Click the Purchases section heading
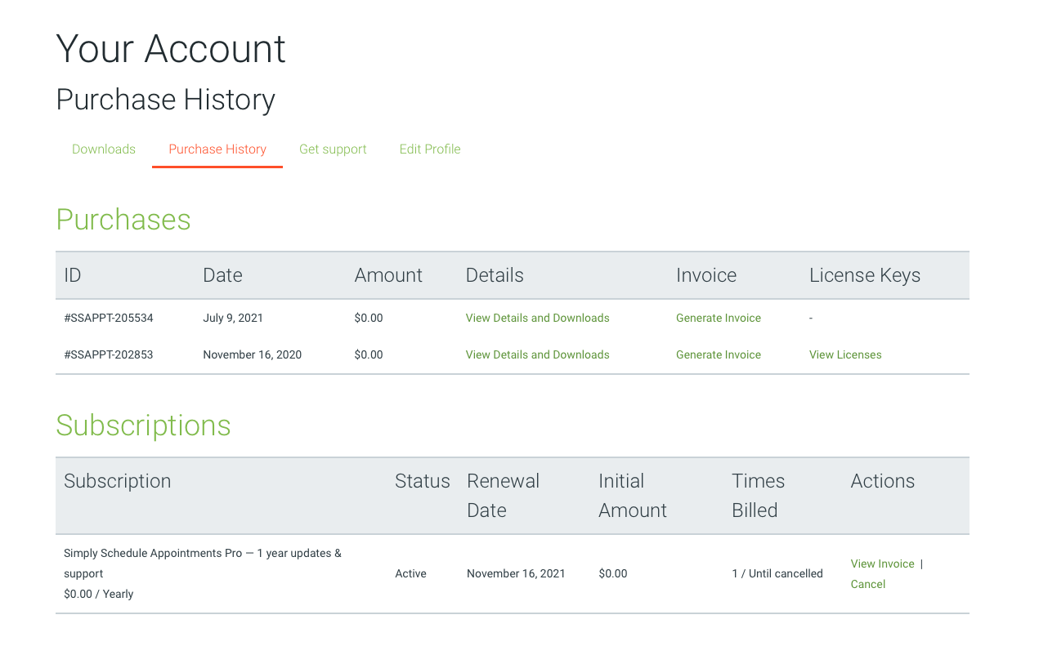Image resolution: width=1039 pixels, height=655 pixels. click(123, 219)
